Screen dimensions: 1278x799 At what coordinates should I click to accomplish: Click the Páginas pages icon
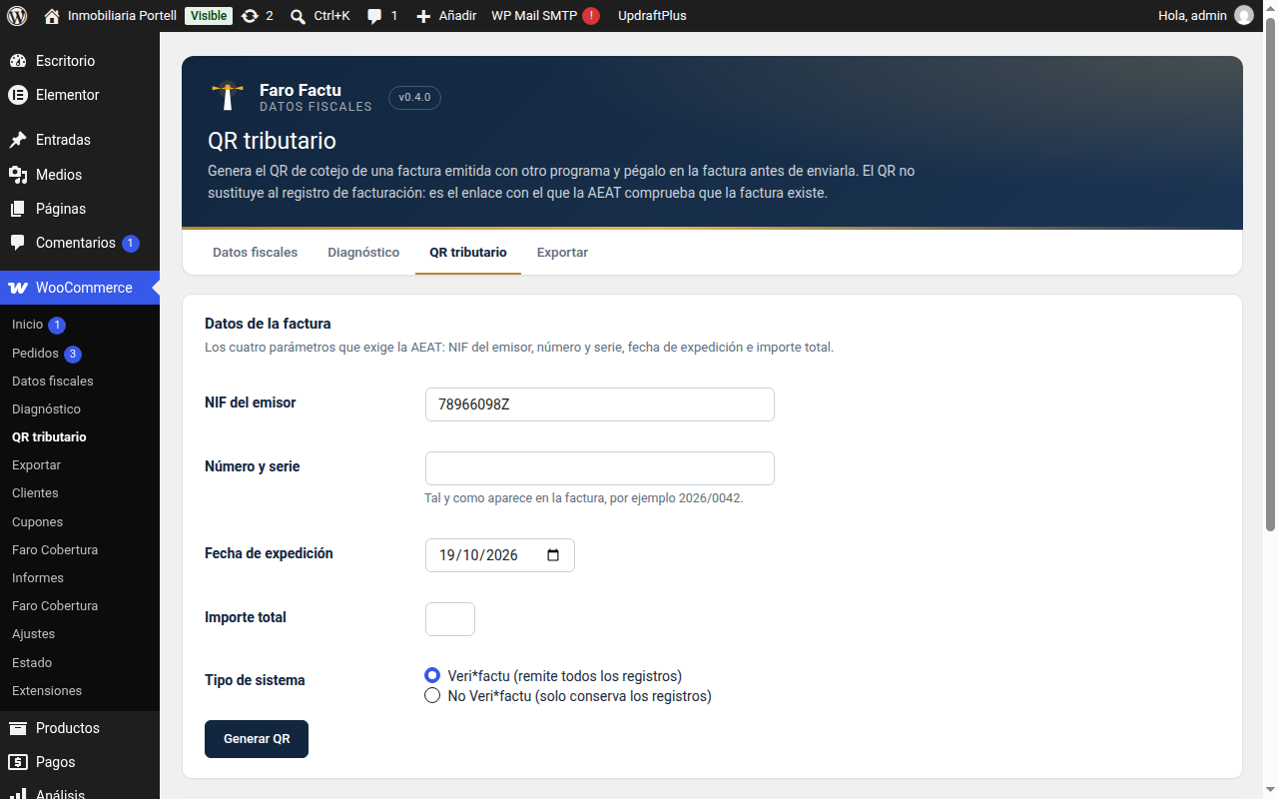[18, 209]
